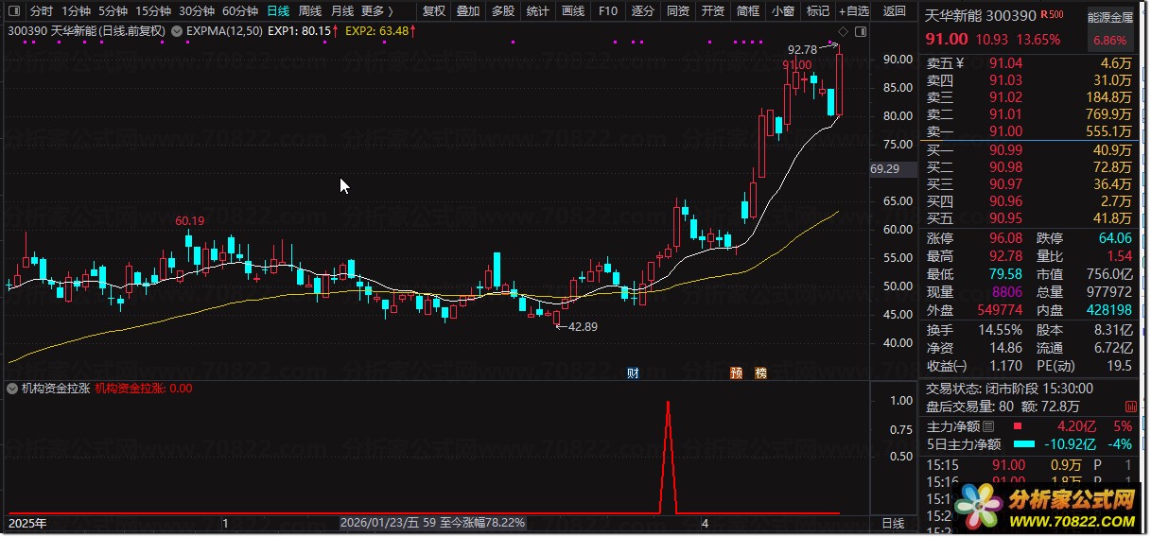Toggle the 叠加 overlay option
The image size is (1151, 537).
click(x=468, y=11)
